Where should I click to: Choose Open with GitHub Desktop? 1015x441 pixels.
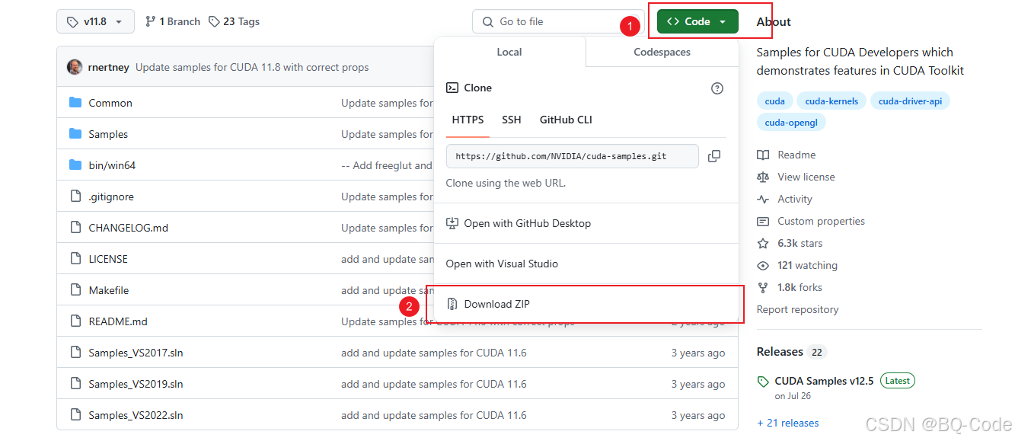click(586, 223)
